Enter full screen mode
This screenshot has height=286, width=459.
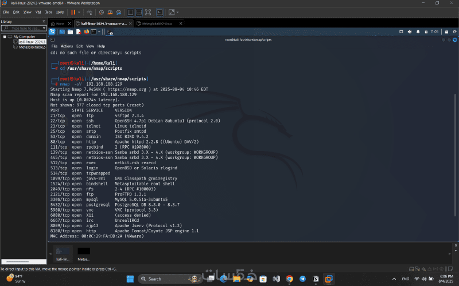[148, 12]
